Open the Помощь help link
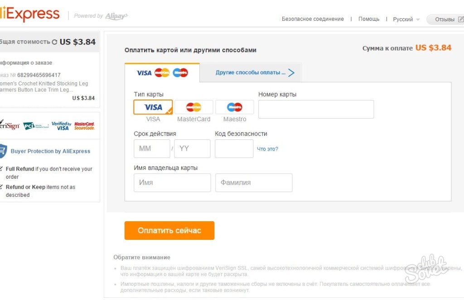 (369, 19)
